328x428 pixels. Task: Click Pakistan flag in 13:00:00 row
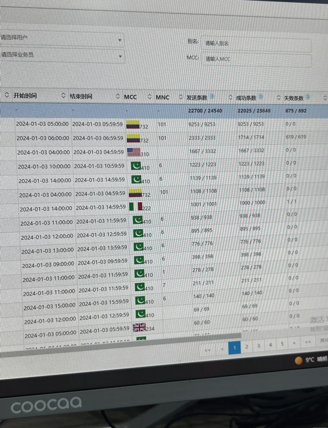pyautogui.click(x=138, y=247)
